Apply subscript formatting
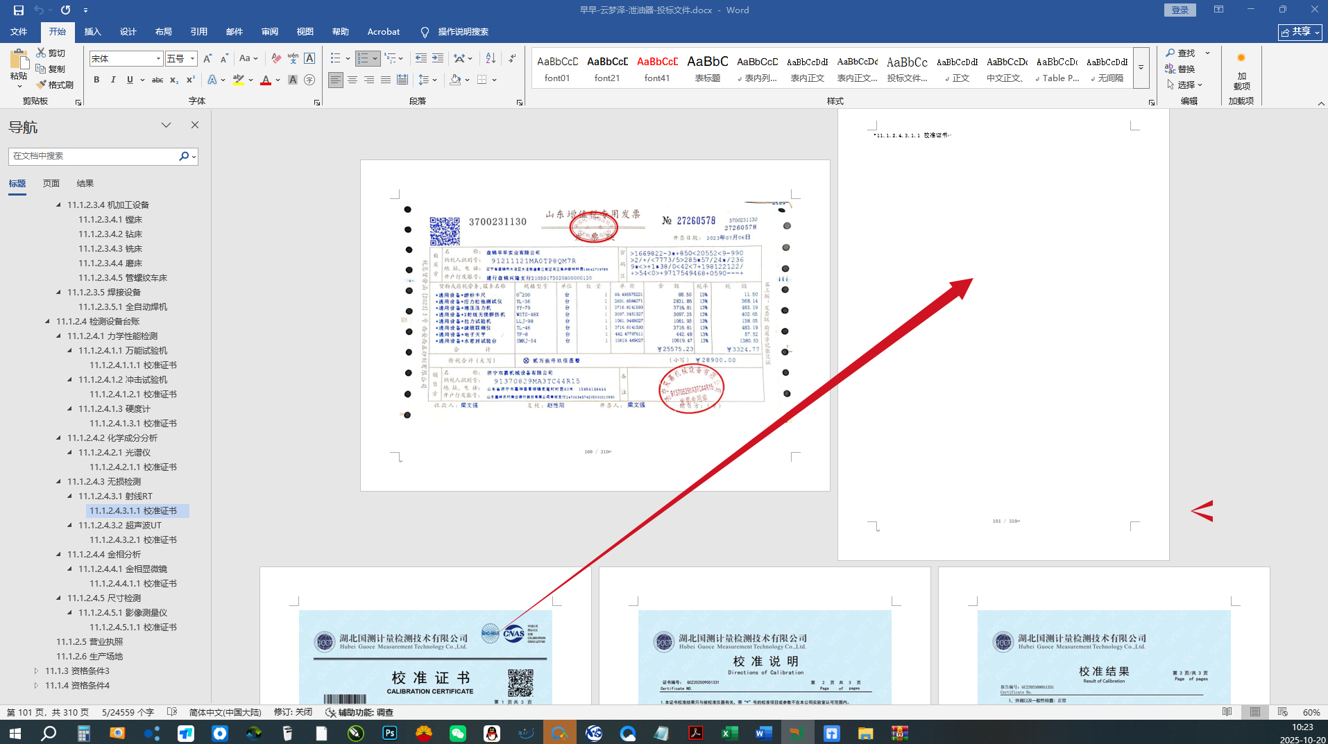 click(174, 80)
